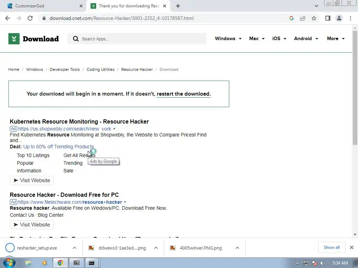This screenshot has width=358, height=268.
Task: Click the green Download logo icon
Action: tap(14, 39)
